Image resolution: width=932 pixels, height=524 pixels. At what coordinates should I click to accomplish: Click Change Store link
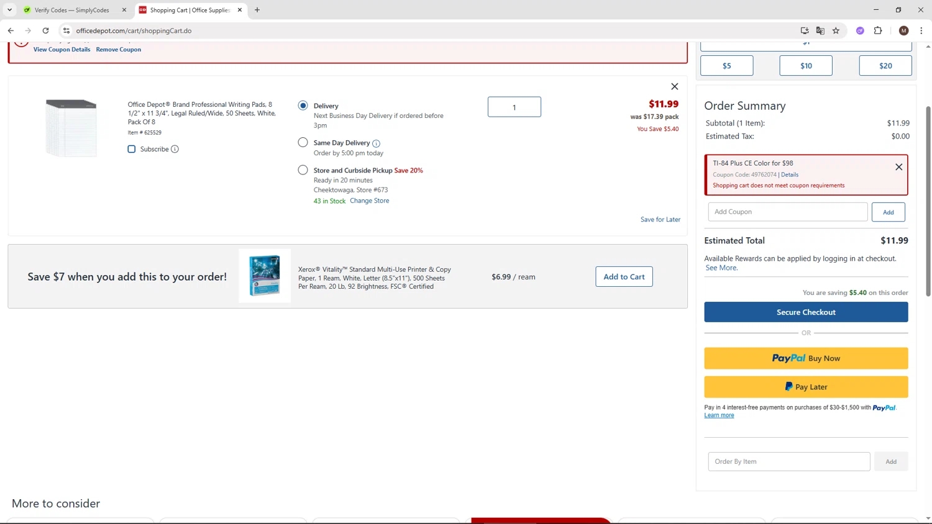click(369, 201)
